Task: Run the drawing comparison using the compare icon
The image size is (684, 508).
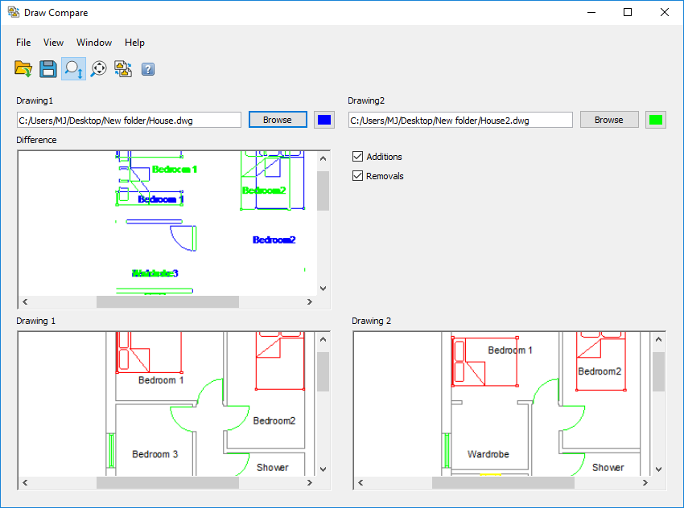Action: (x=123, y=68)
